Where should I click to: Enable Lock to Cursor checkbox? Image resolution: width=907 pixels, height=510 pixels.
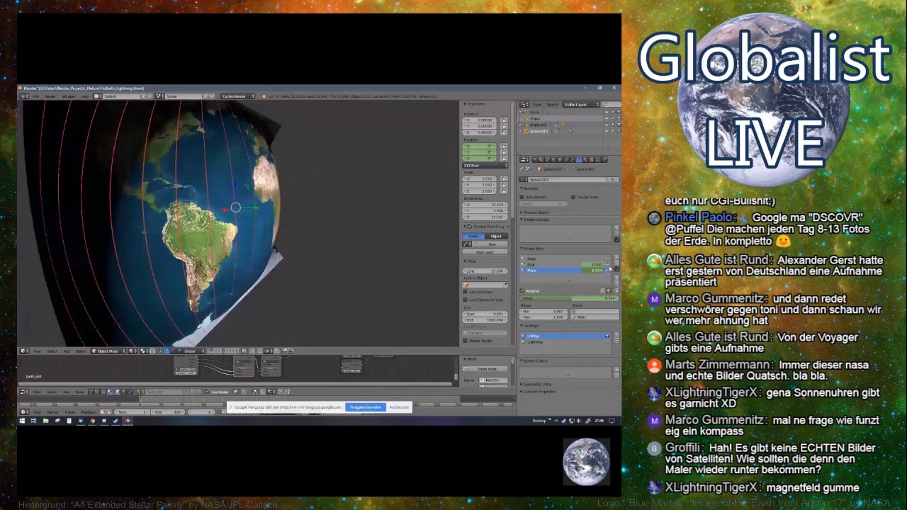(465, 292)
